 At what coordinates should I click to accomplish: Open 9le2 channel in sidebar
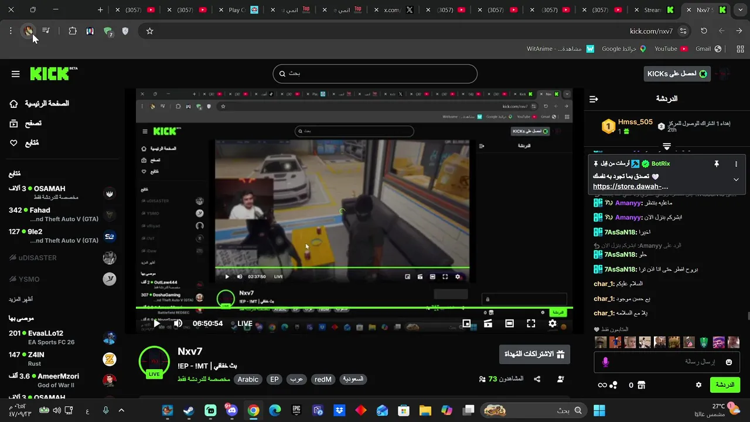pos(62,236)
